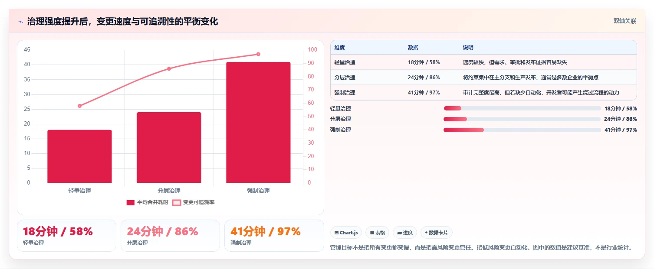The width and height of the screenshot is (654, 269).
Task: Click the 轻量治理 bar in chart
Action: (79, 156)
